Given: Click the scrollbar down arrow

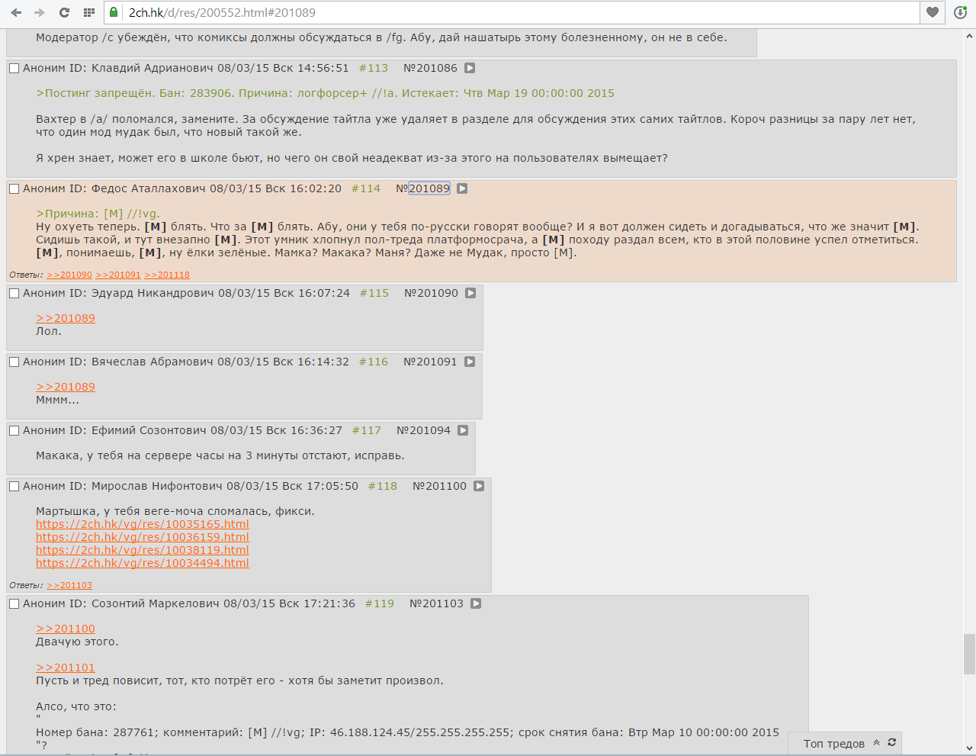Looking at the screenshot, I should click(x=969, y=748).
